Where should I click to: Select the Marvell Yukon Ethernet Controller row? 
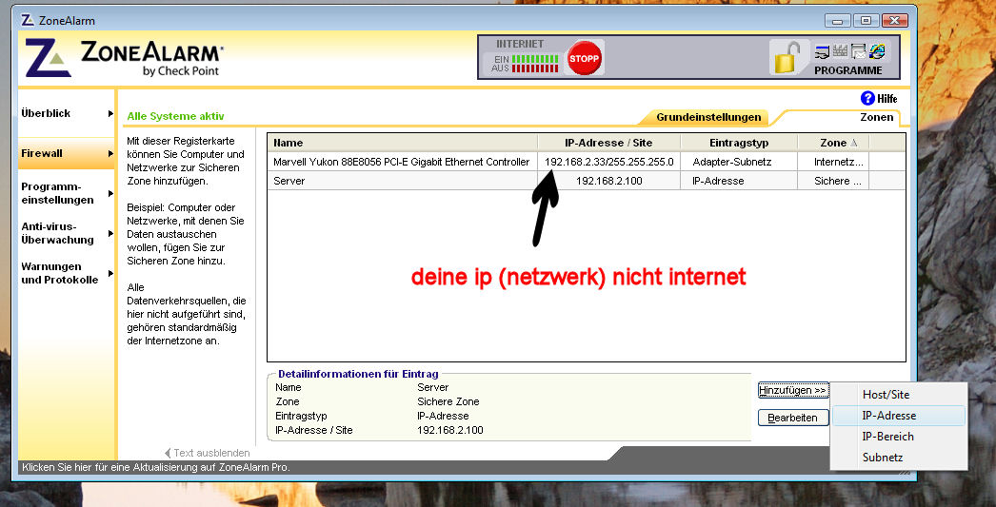pyautogui.click(x=587, y=162)
